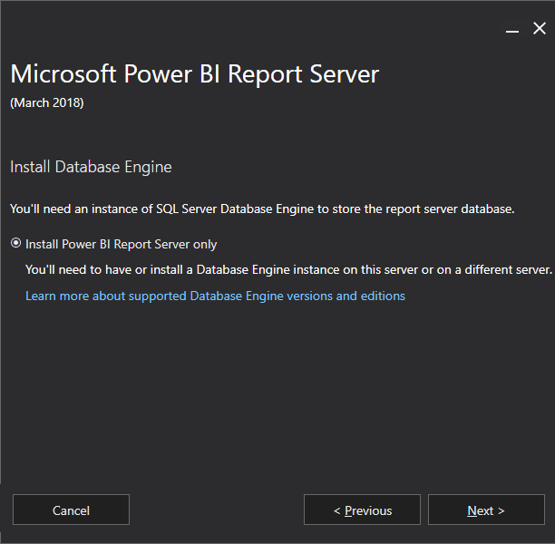Click the Install Power BI Report Server only label
Image resolution: width=555 pixels, height=544 pixels.
coord(121,244)
